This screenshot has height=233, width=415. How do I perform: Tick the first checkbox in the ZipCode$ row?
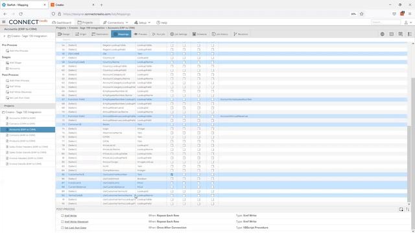(x=172, y=54)
